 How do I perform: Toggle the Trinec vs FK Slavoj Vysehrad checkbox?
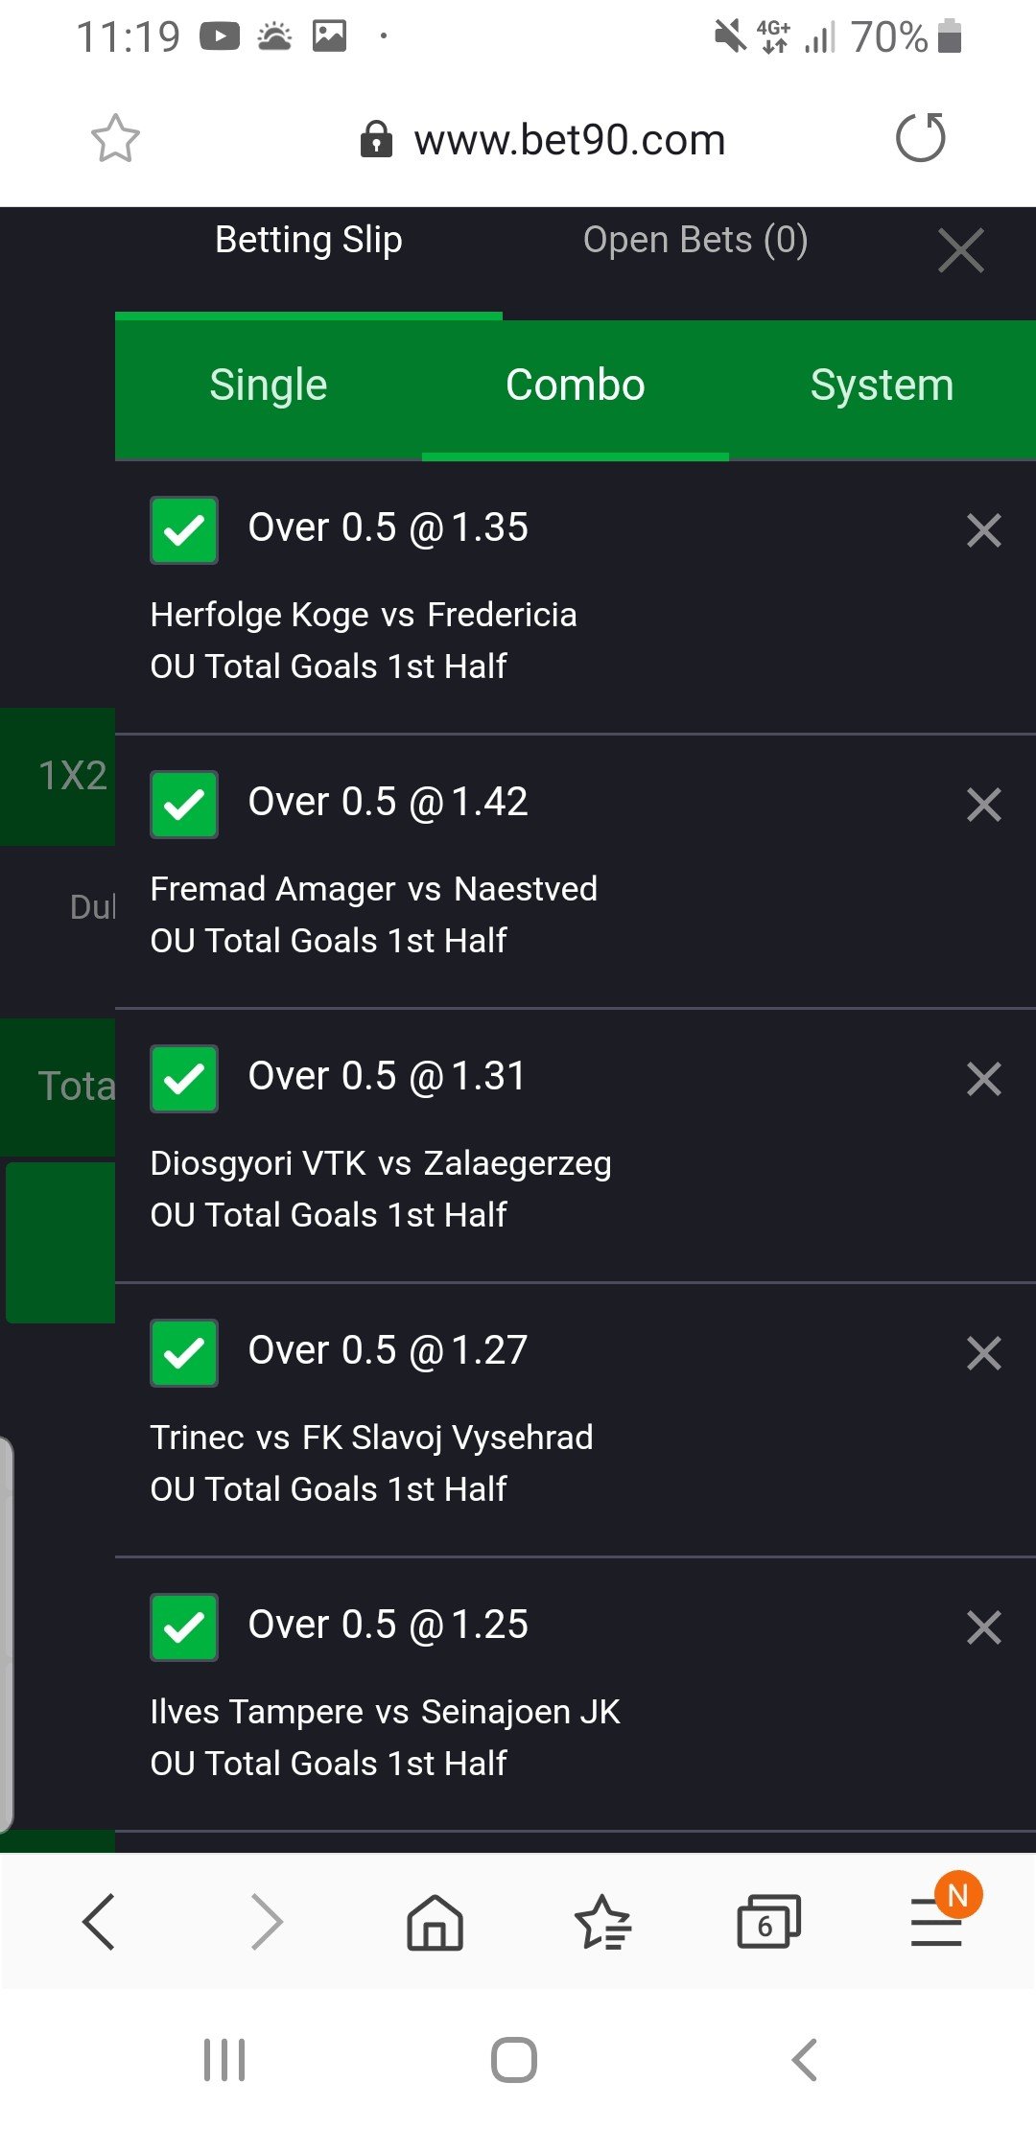tap(184, 1353)
